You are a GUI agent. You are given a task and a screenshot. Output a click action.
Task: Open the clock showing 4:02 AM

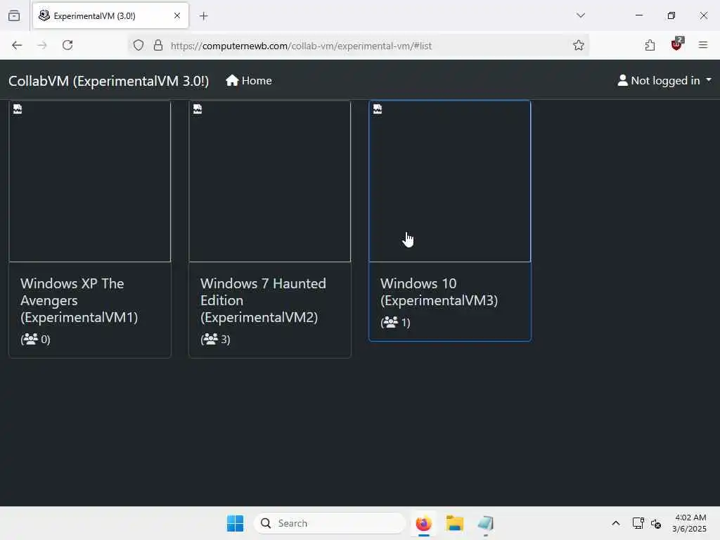pos(689,523)
